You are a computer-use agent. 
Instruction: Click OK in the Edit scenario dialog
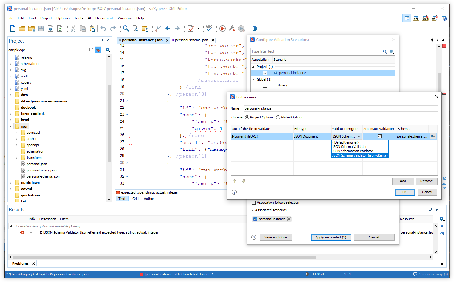[405, 192]
